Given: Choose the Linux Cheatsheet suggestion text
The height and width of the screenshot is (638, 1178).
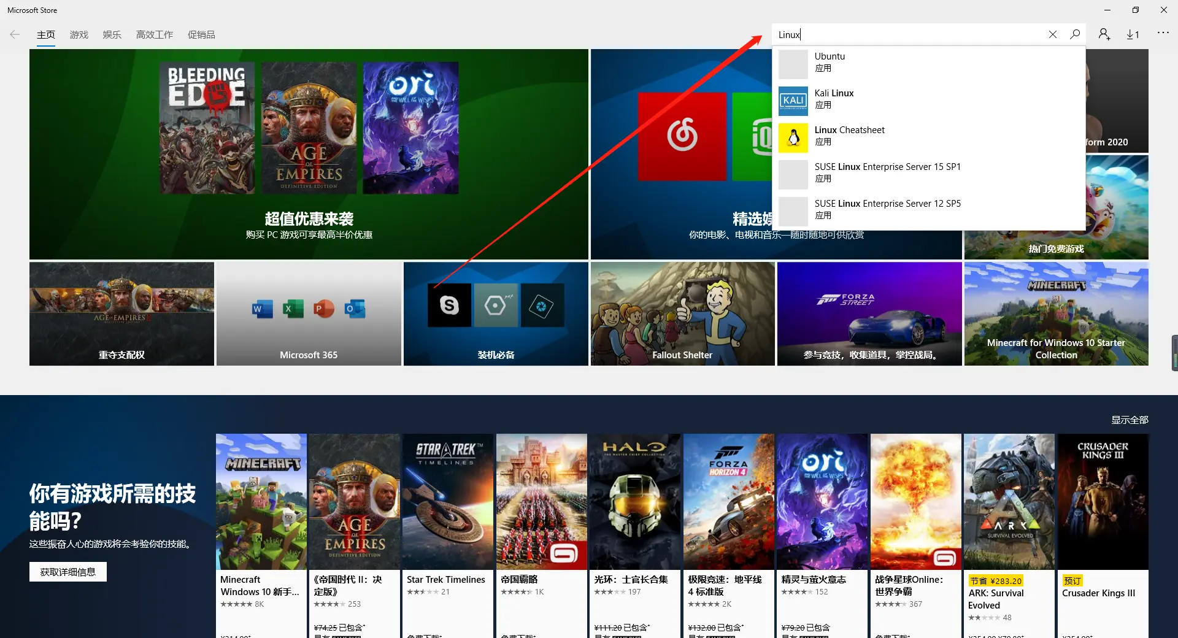Looking at the screenshot, I should tap(850, 130).
